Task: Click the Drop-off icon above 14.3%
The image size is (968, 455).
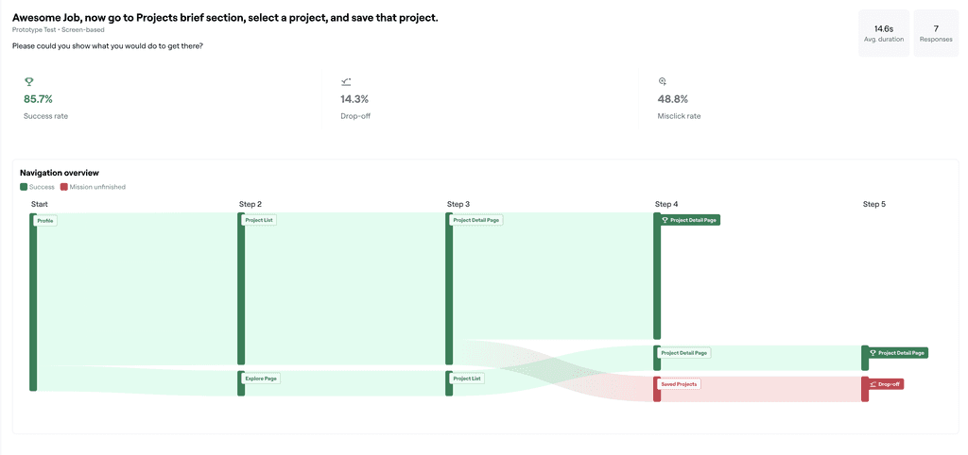Action: pos(346,81)
